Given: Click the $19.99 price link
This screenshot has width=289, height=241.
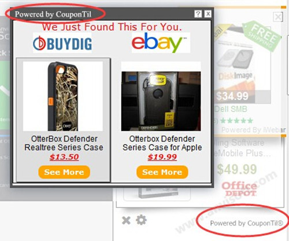Looking at the screenshot, I should tap(162, 157).
